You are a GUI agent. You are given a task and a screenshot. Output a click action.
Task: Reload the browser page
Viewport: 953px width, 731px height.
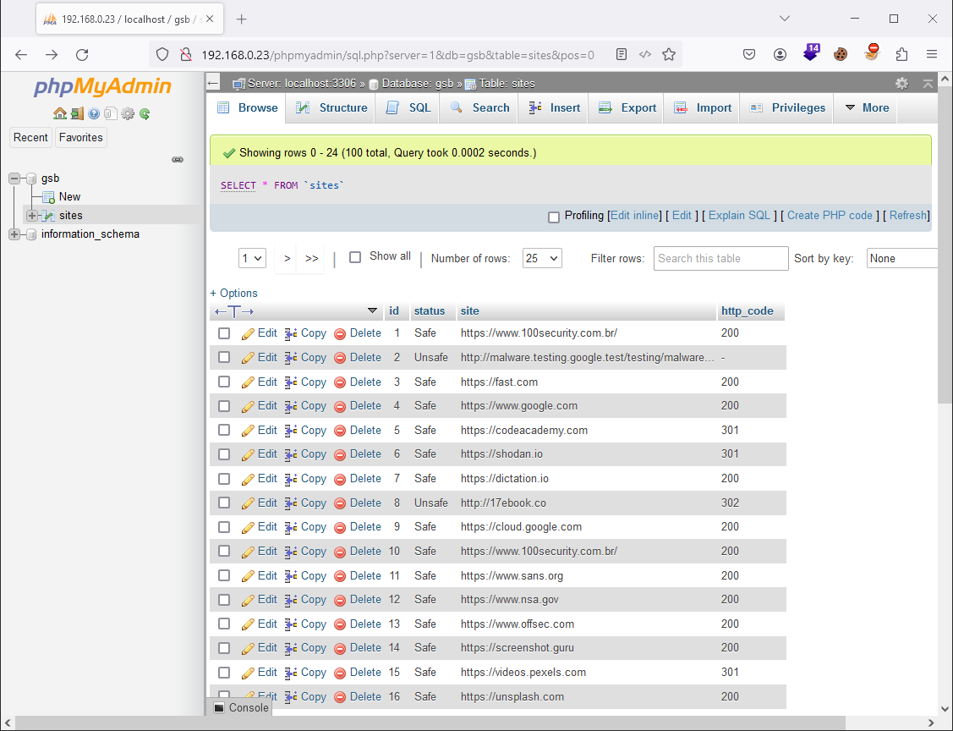[x=82, y=55]
